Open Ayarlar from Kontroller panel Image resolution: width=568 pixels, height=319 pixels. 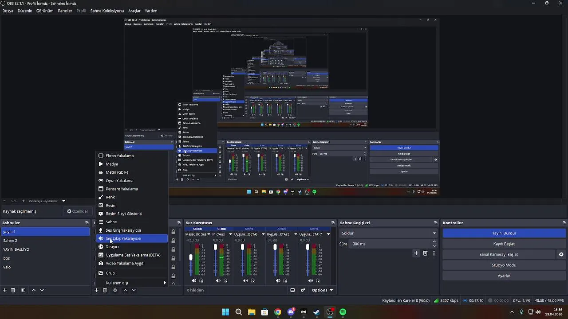[504, 276]
